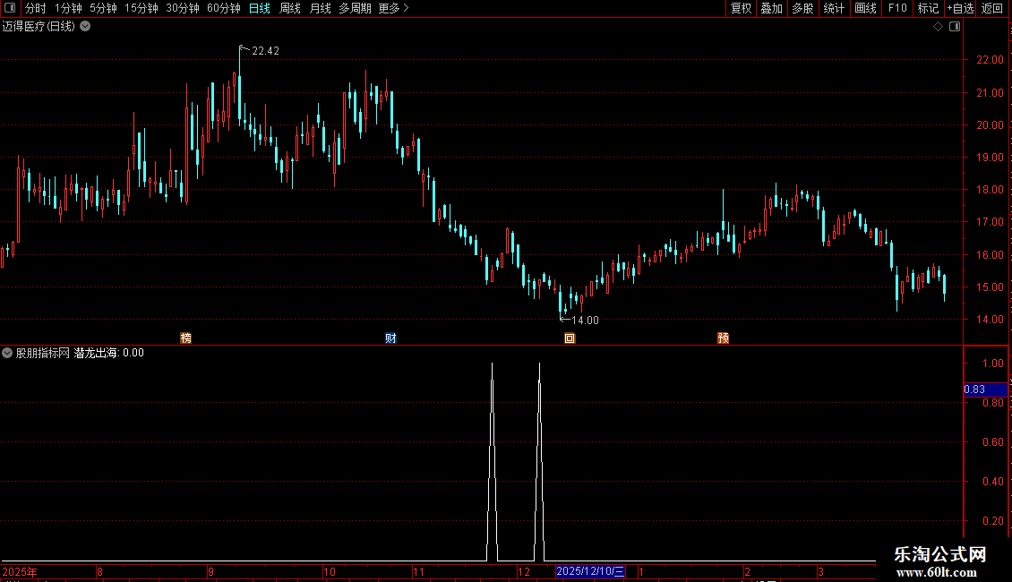Toggle the side panel icon above price axis
Image resolution: width=1012 pixels, height=582 pixels.
click(955, 27)
